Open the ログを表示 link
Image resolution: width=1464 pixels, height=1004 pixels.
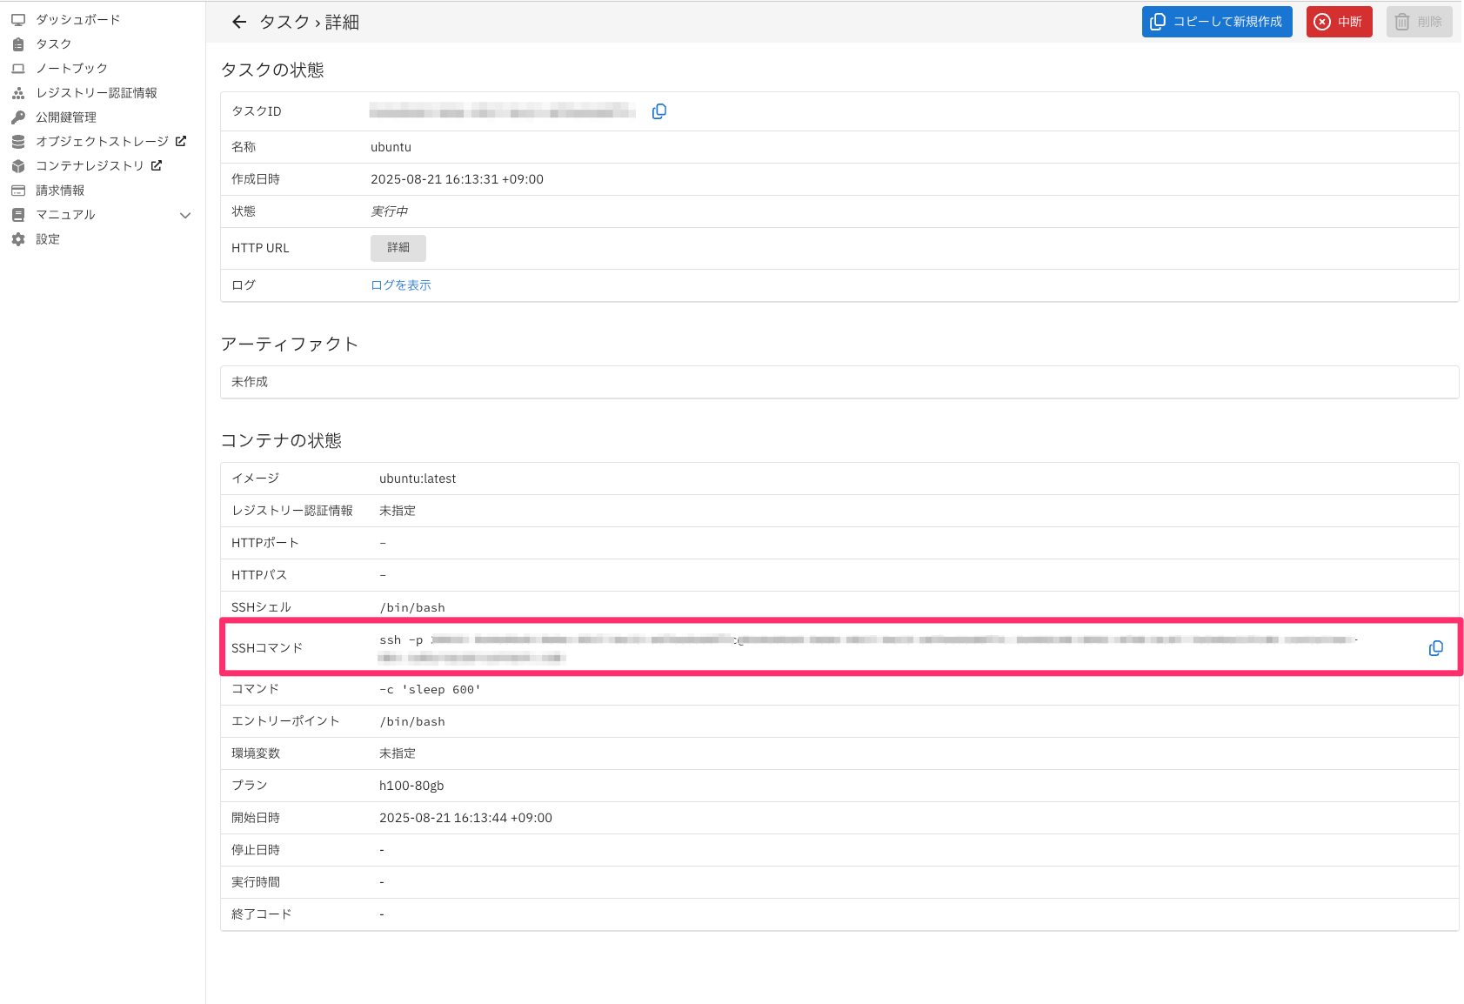401,285
